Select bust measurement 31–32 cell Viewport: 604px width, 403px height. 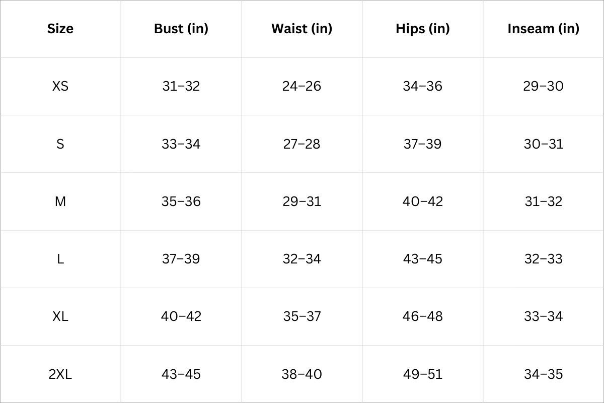coord(181,86)
